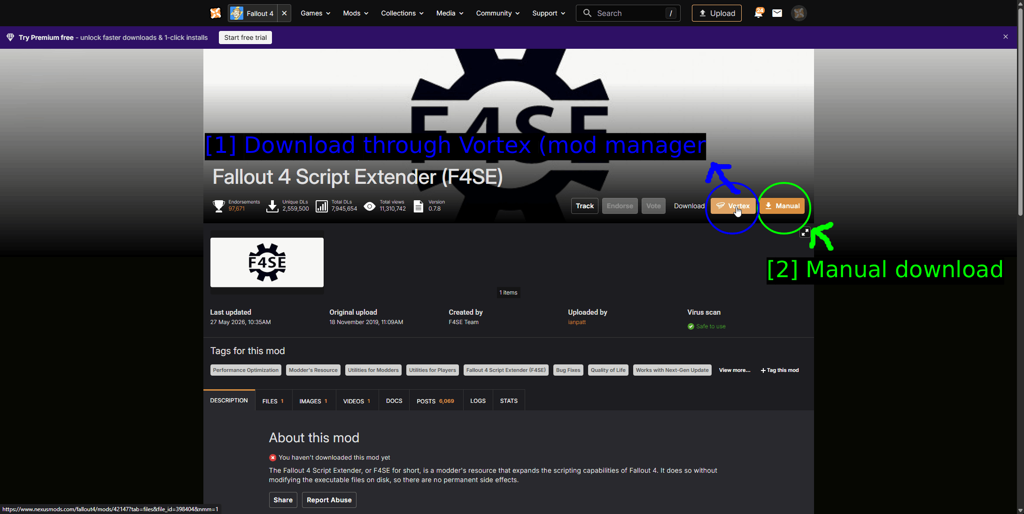The height and width of the screenshot is (514, 1024).
Task: Open the Logs tab
Action: 478,401
